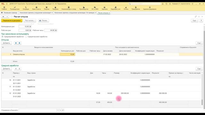Image resolution: width=205 pixels, height=115 pixels.
Task: Click the Календарные дни input field
Action: [24, 27]
